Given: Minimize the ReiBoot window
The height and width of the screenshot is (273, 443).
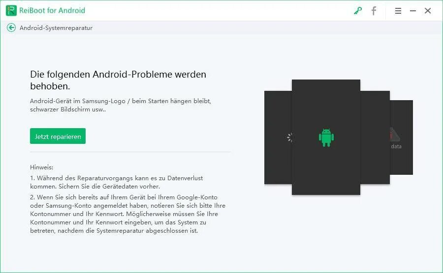Looking at the screenshot, I should coord(413,11).
